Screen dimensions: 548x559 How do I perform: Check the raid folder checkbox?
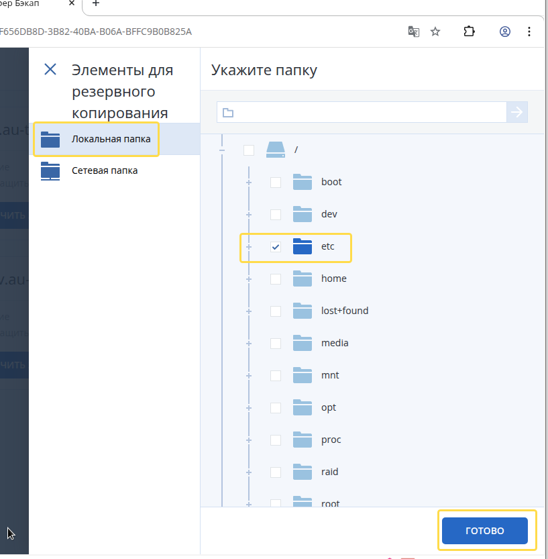[x=276, y=472]
